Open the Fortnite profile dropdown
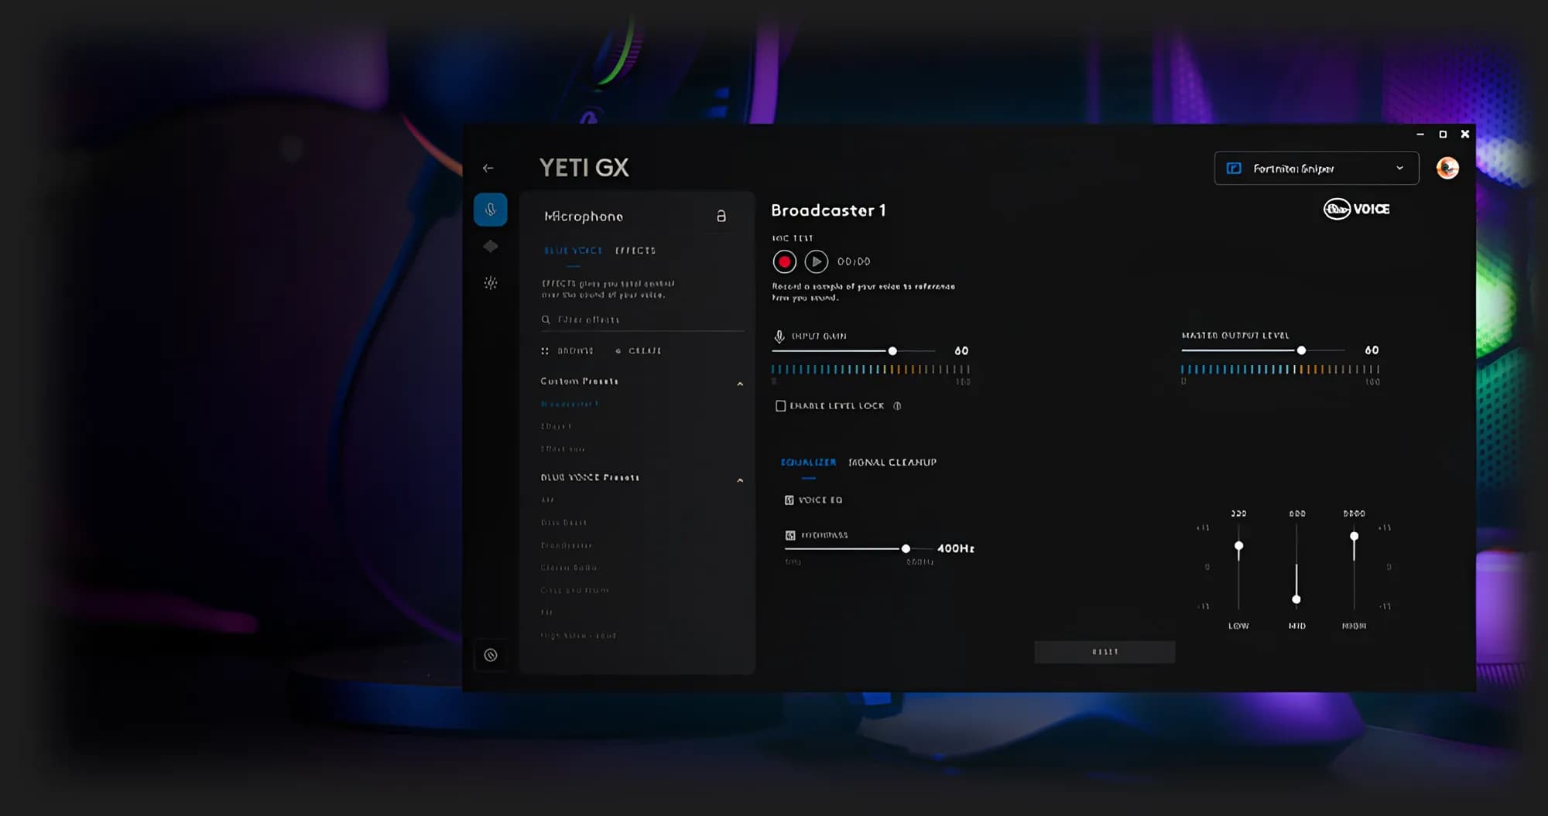 [x=1317, y=169]
